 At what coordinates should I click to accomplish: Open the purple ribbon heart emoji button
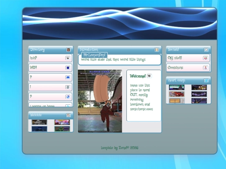point(199,94)
